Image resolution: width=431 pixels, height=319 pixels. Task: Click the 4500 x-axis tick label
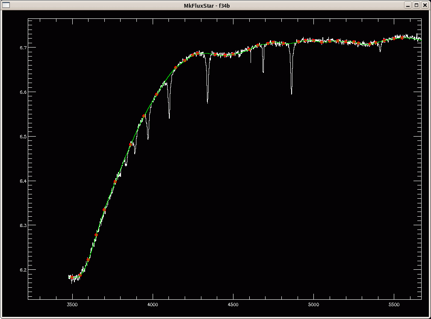coord(233,305)
